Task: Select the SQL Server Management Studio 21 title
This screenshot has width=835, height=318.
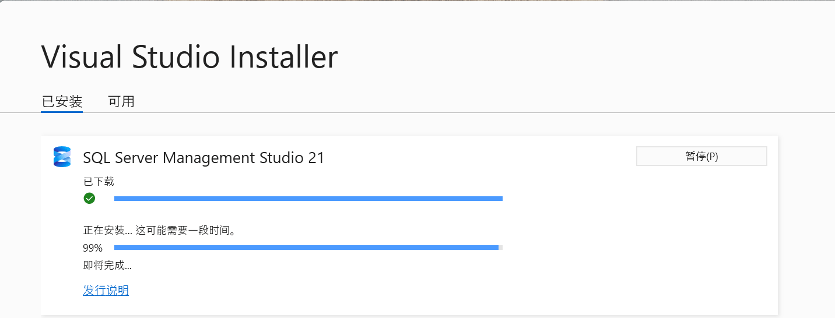Action: pos(204,158)
